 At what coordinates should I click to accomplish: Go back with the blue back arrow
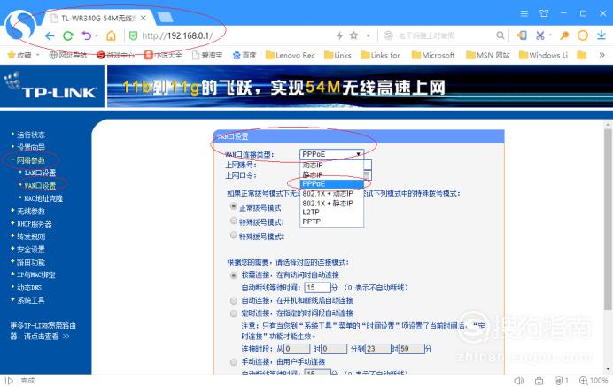(x=50, y=36)
